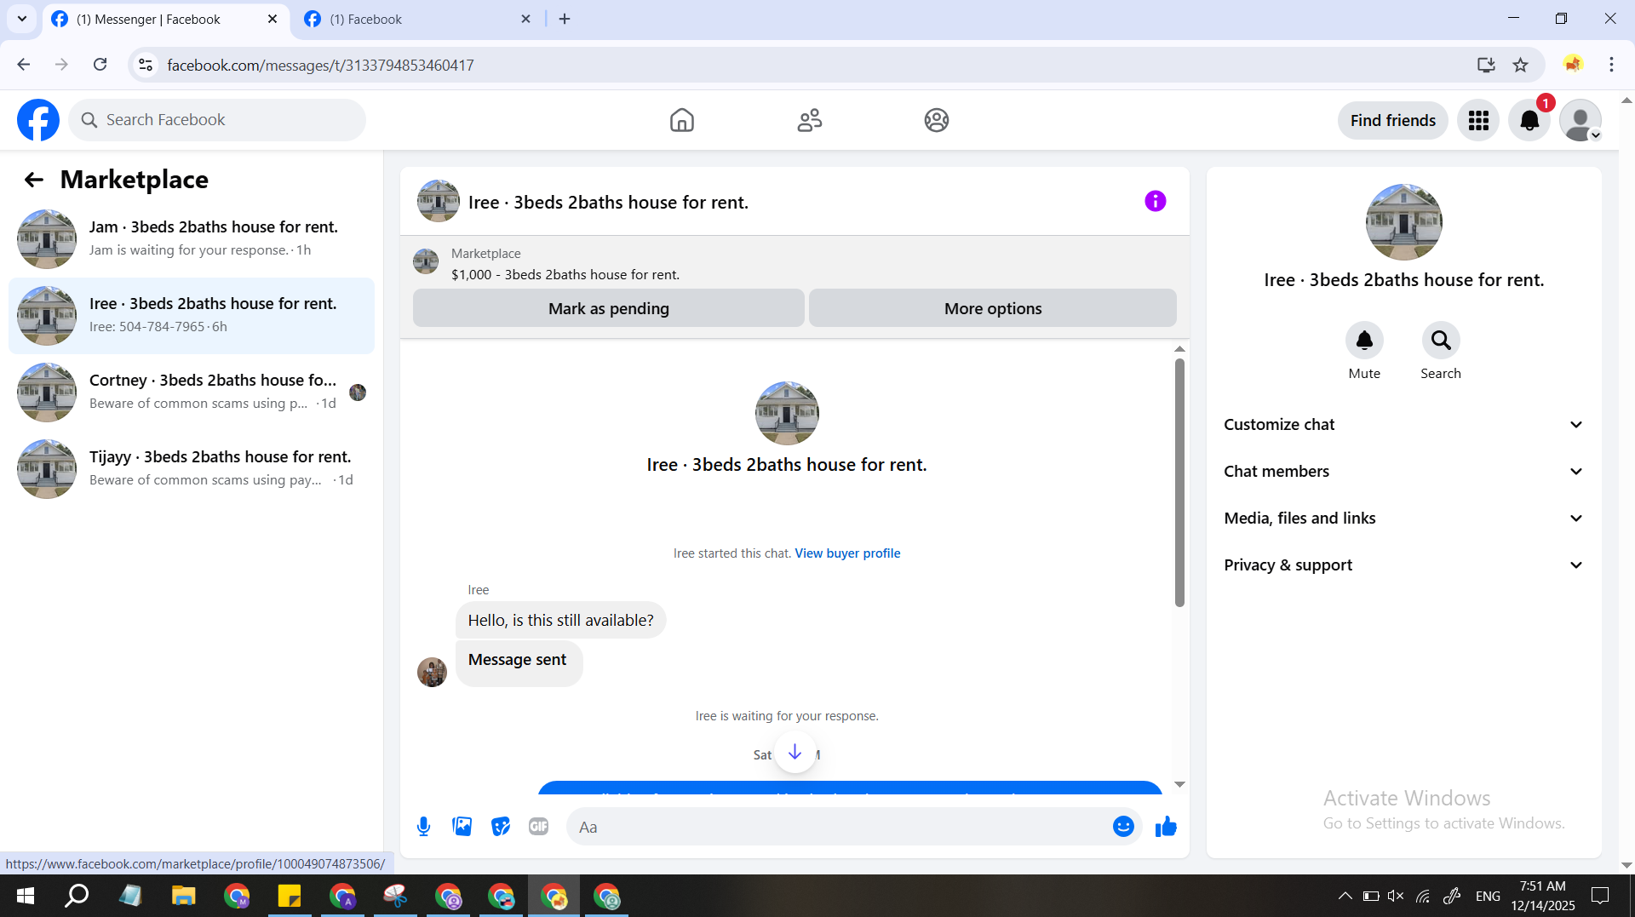Click the address bar URL
The image size is (1635, 917).
click(320, 66)
